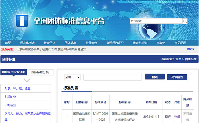
Task: Select category B 采矿业
Action: click(10, 97)
